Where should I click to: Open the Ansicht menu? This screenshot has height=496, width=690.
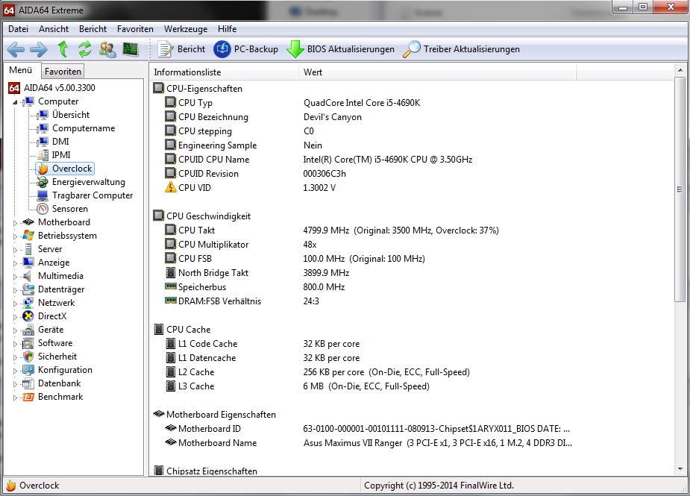point(54,29)
